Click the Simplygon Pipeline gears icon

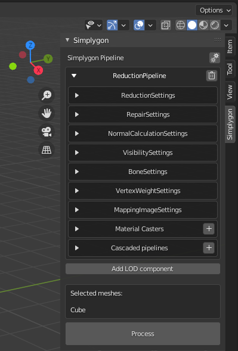tap(215, 58)
